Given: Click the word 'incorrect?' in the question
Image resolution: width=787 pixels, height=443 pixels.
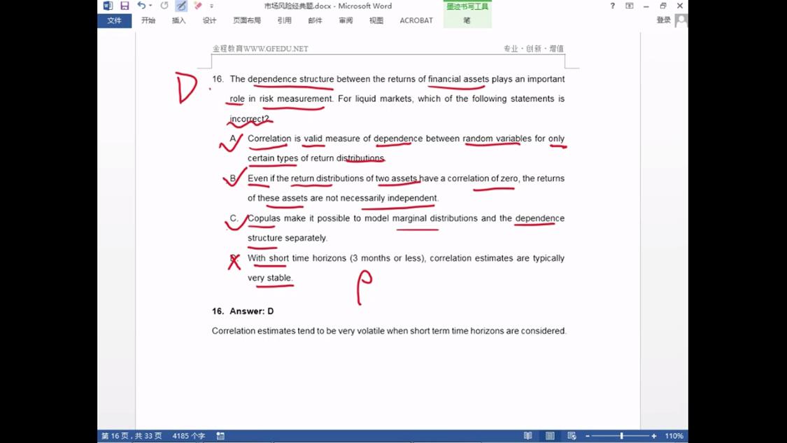Looking at the screenshot, I should point(250,119).
